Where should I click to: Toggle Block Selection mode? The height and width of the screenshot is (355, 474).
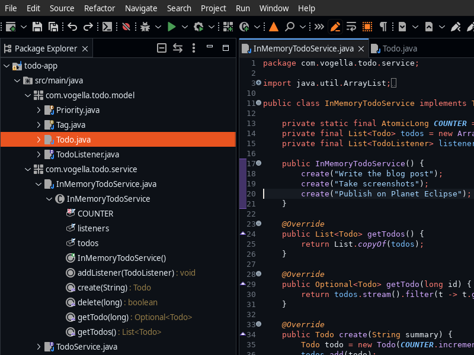pyautogui.click(x=367, y=27)
